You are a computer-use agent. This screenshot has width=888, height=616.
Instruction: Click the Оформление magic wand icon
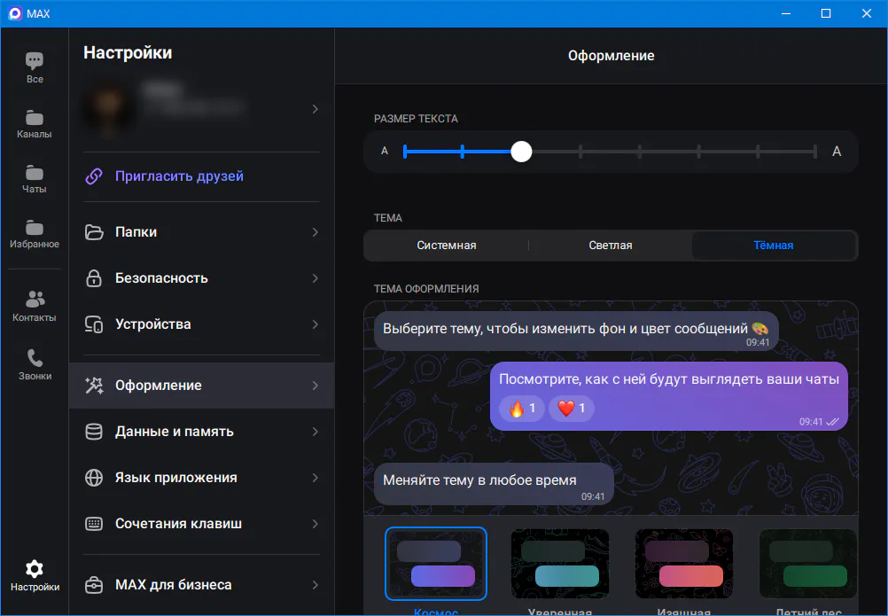point(94,386)
